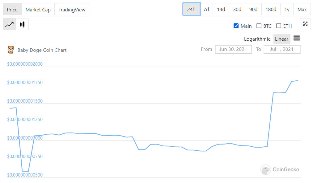Select the 7d time range

tap(206, 9)
